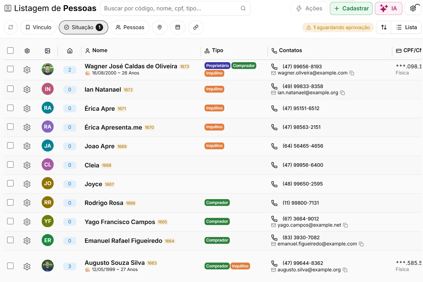Sort by Tipo column header
The image size is (423, 282).
(x=214, y=51)
